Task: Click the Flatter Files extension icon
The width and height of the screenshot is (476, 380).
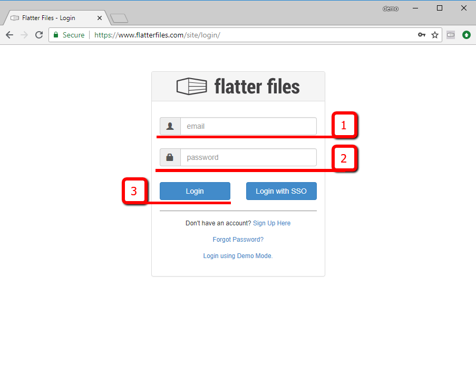Action: 451,35
